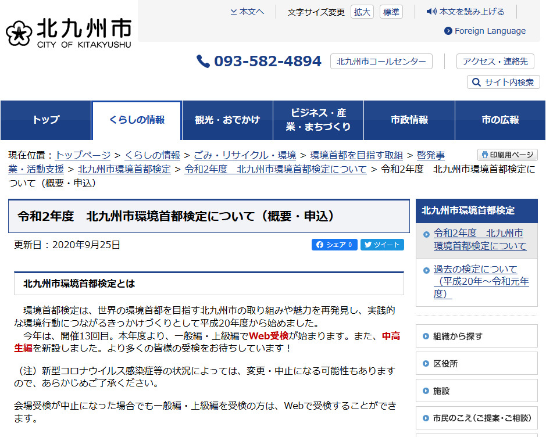Screen dimensions: 546x437
Task: Click the speaker read-aloud icon
Action: (431, 12)
